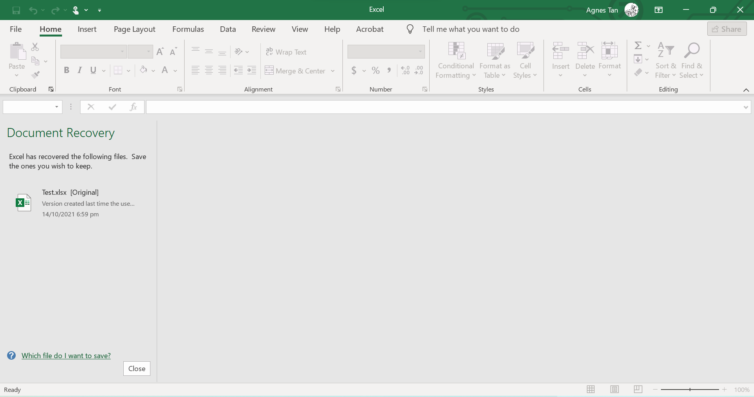Select the Format Painter brush
The width and height of the screenshot is (754, 397).
[35, 75]
